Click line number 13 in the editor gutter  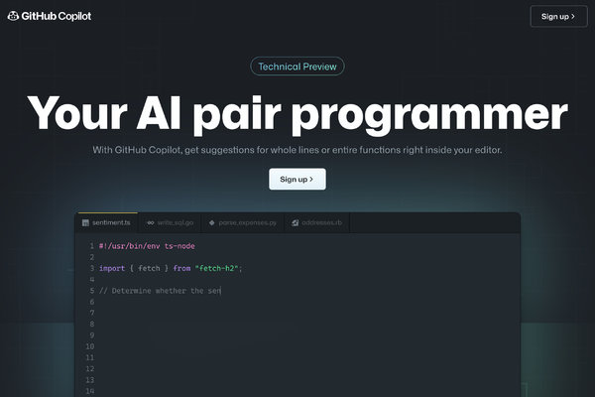coord(90,380)
